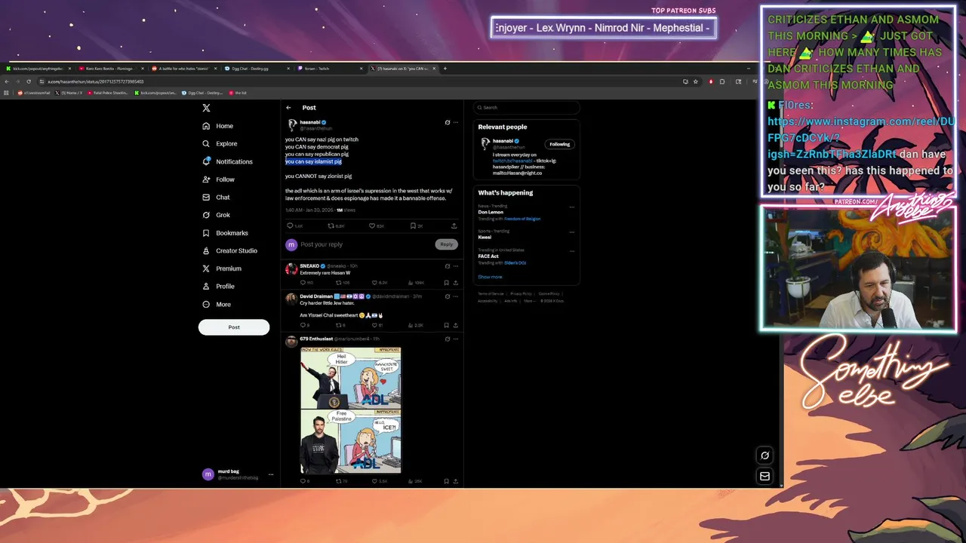The image size is (966, 543).
Task: Click the Grok icon on hasanabi's post
Action: click(x=448, y=122)
